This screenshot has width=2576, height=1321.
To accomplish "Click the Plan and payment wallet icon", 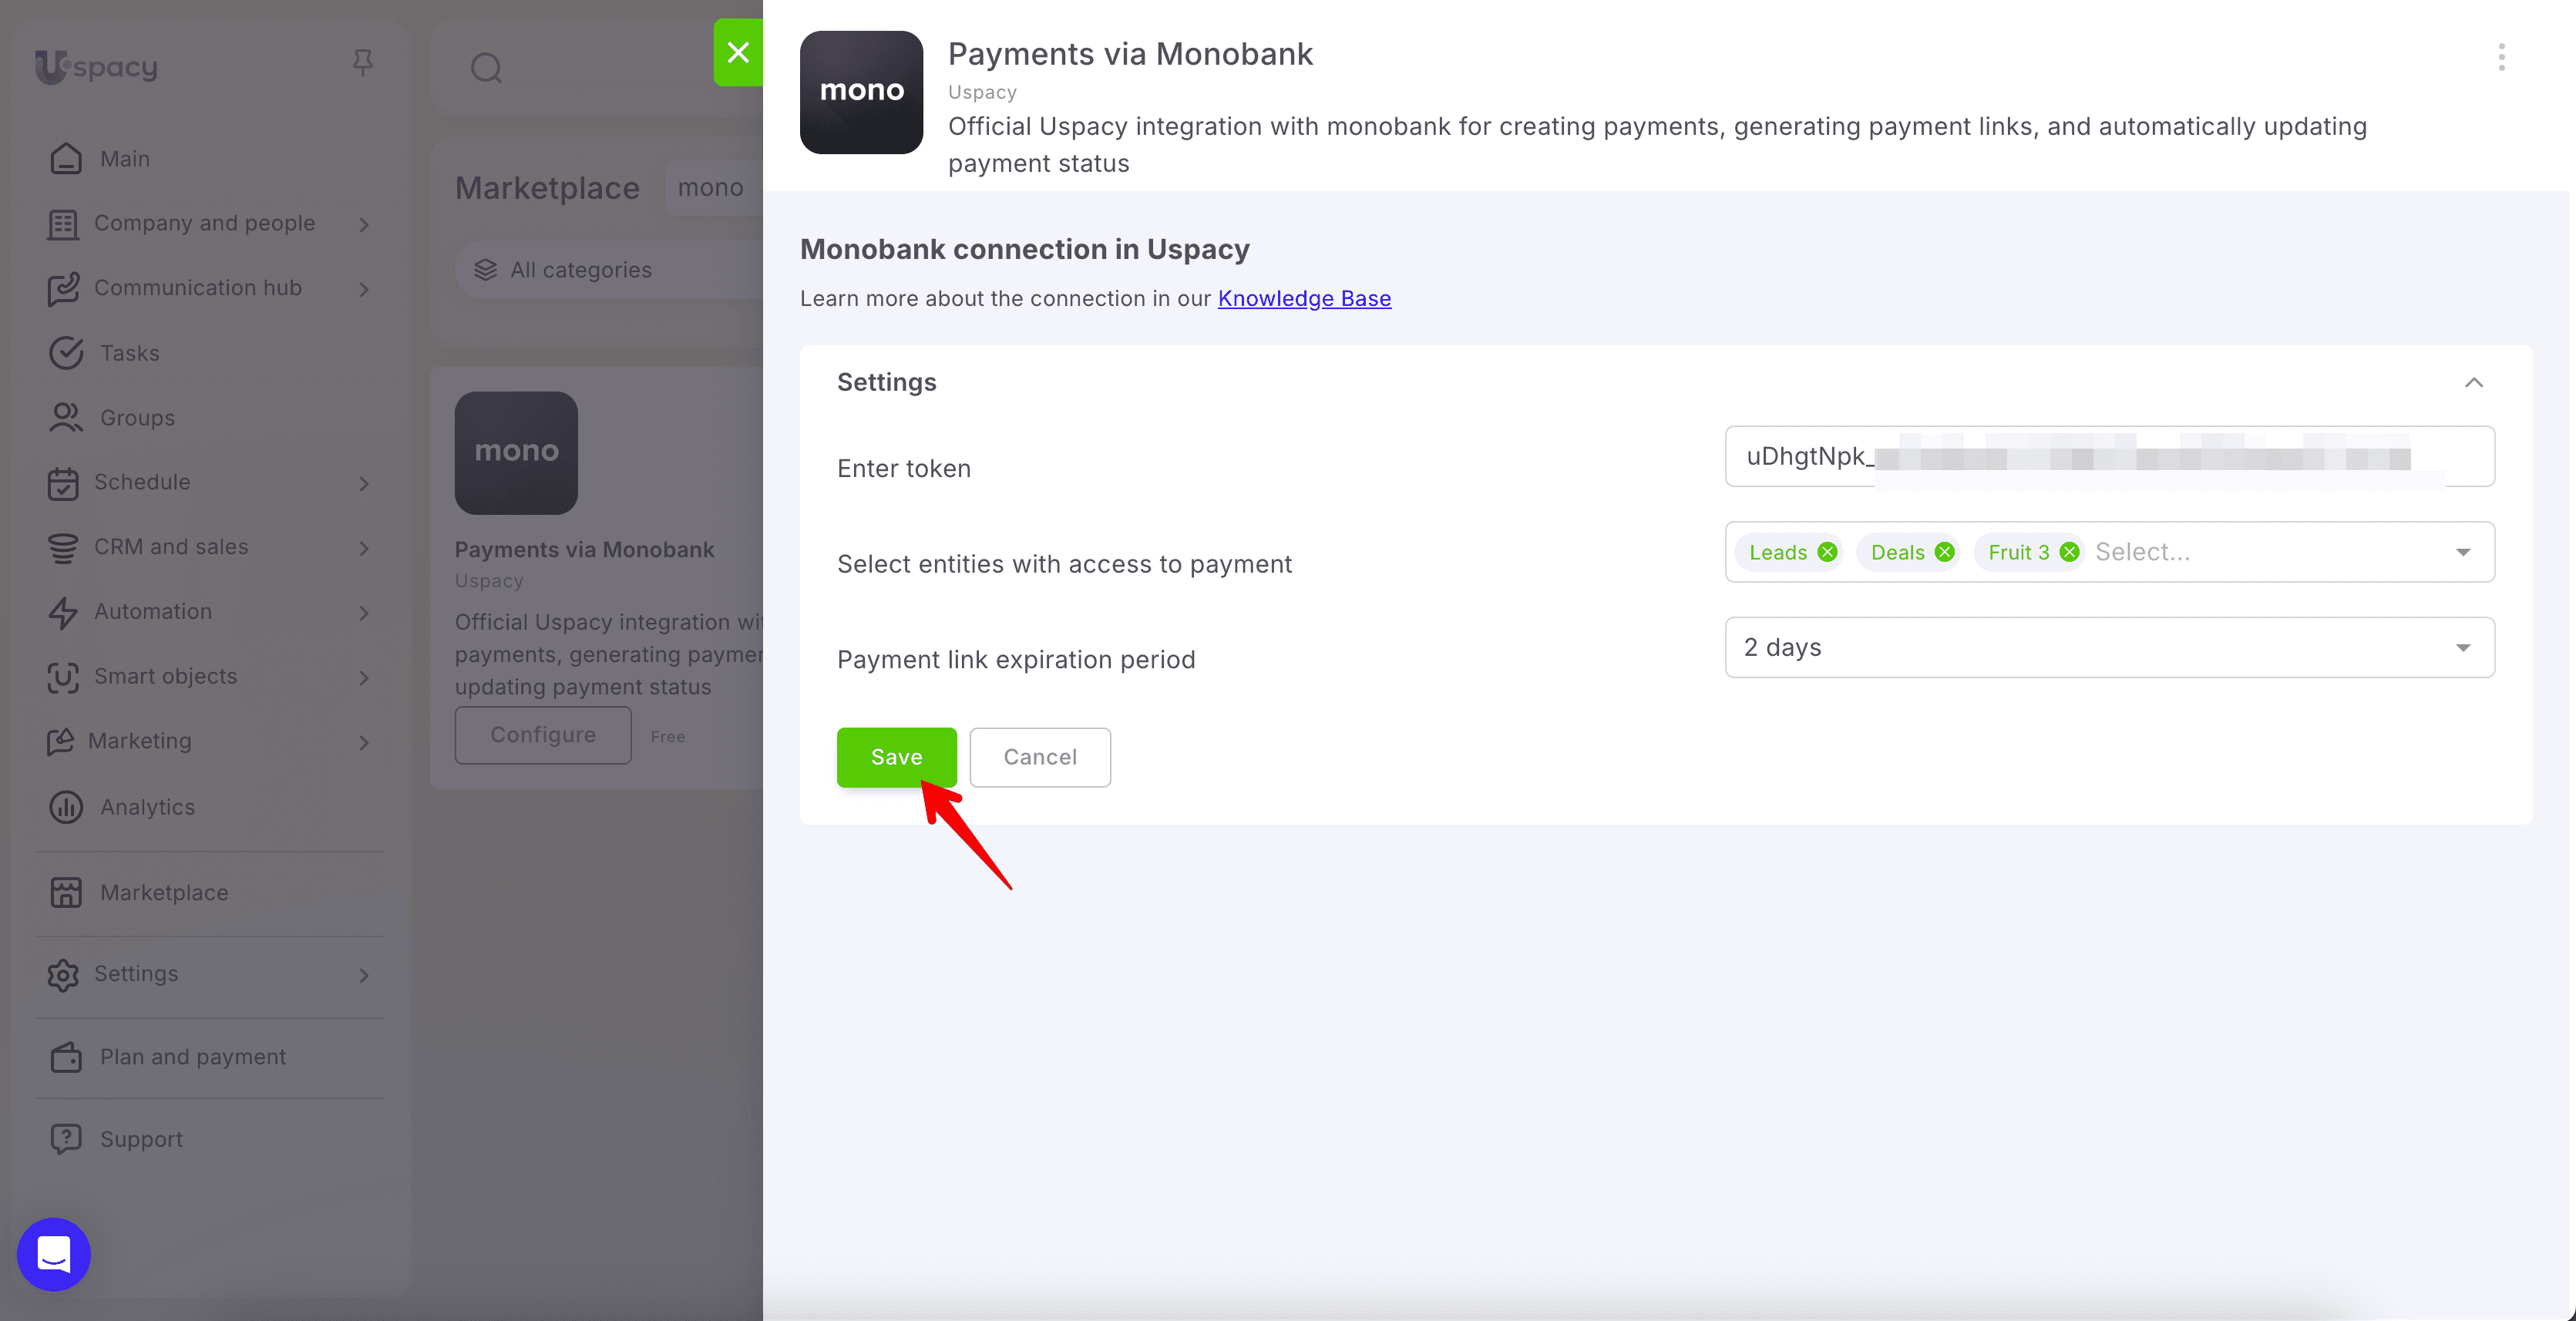I will coord(66,1057).
